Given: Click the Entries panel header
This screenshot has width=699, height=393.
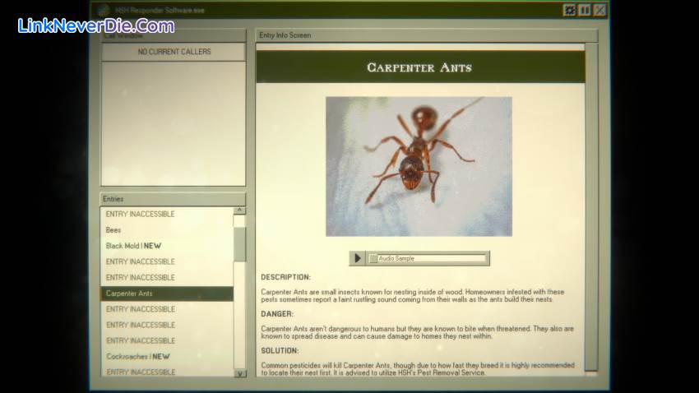Looking at the screenshot, I should (x=173, y=199).
